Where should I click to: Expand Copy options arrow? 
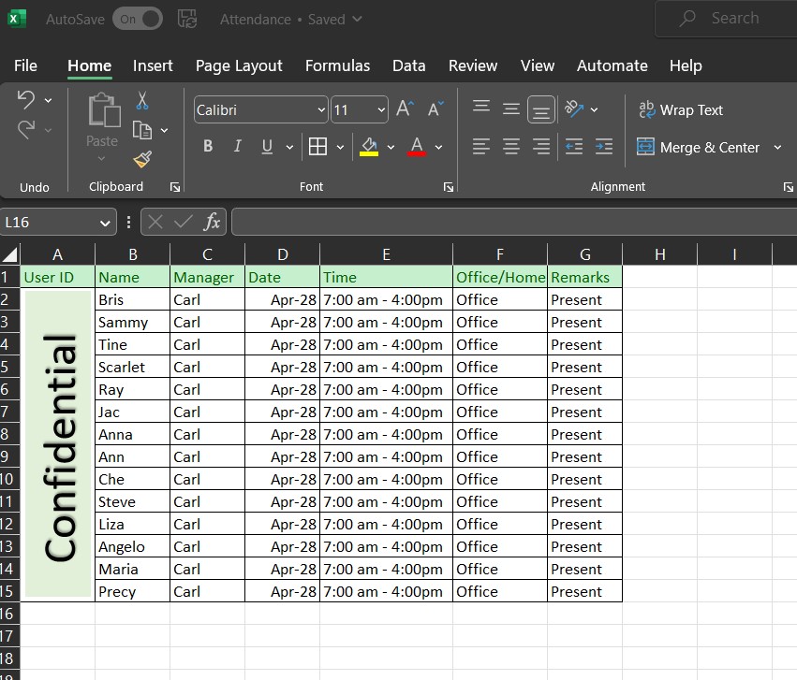coord(164,130)
